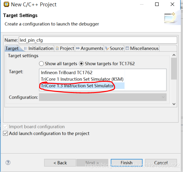Click the Source tab icon

pyautogui.click(x=107, y=48)
